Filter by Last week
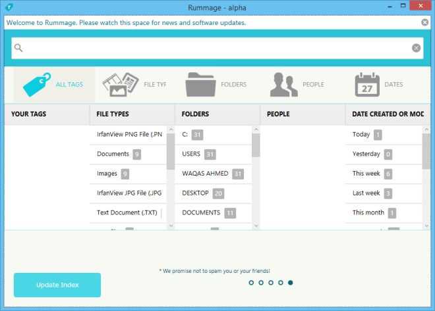The height and width of the screenshot is (311, 435). [x=384, y=193]
